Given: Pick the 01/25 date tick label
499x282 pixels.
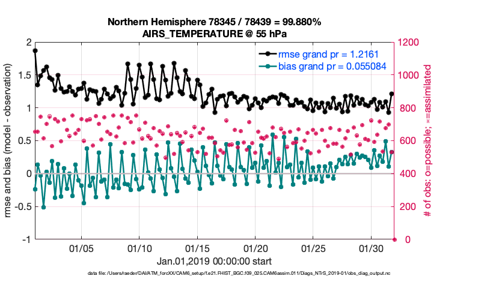Looking at the screenshot, I should [313, 248].
